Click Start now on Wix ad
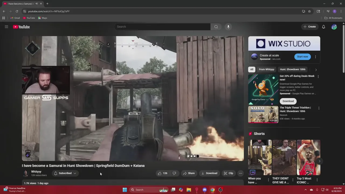Screen dimensions: 345x194 pyautogui.click(x=302, y=57)
